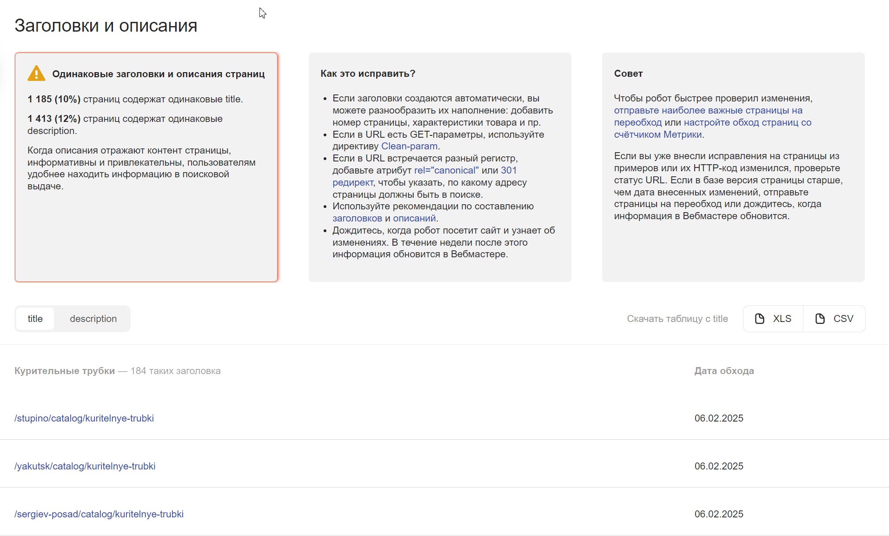Download table as CSV

(834, 319)
